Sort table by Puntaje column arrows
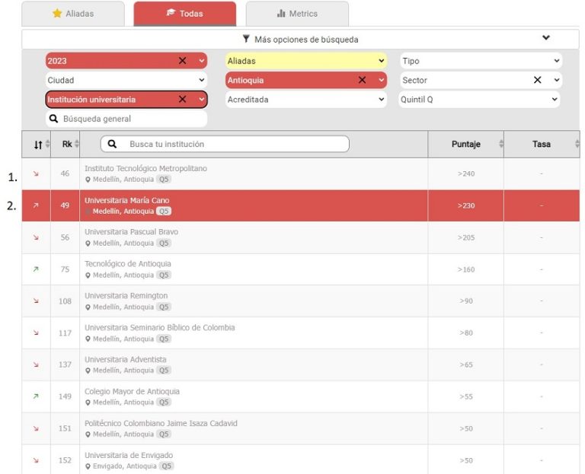This screenshot has width=585, height=474. click(x=500, y=144)
